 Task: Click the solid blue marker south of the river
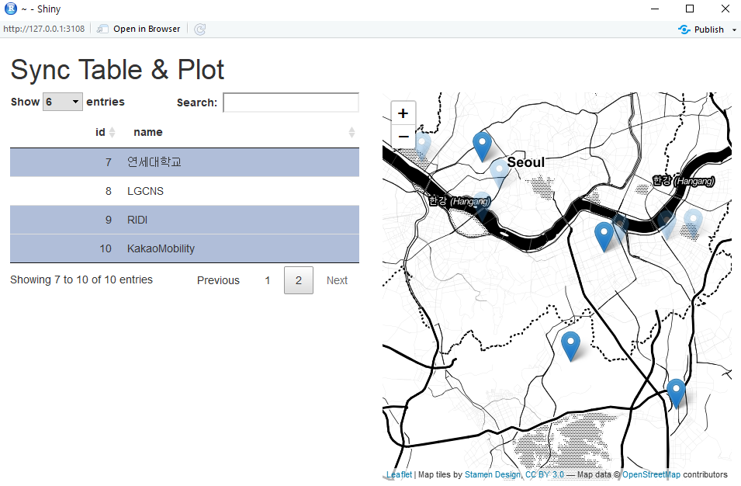[x=604, y=237]
